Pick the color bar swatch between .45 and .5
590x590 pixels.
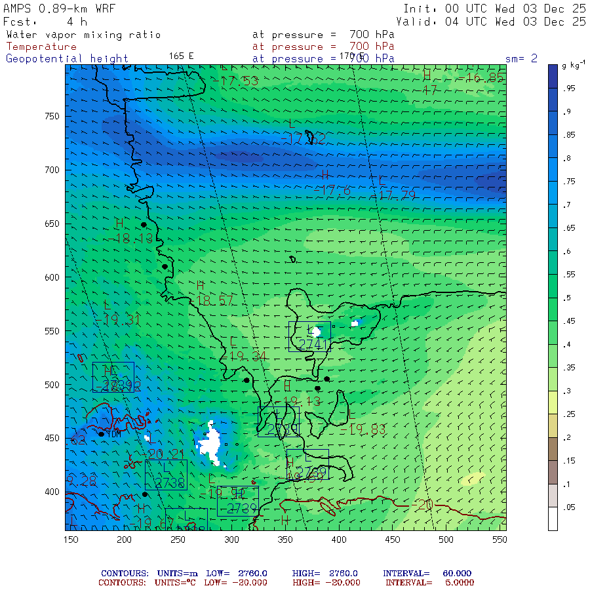(x=553, y=309)
